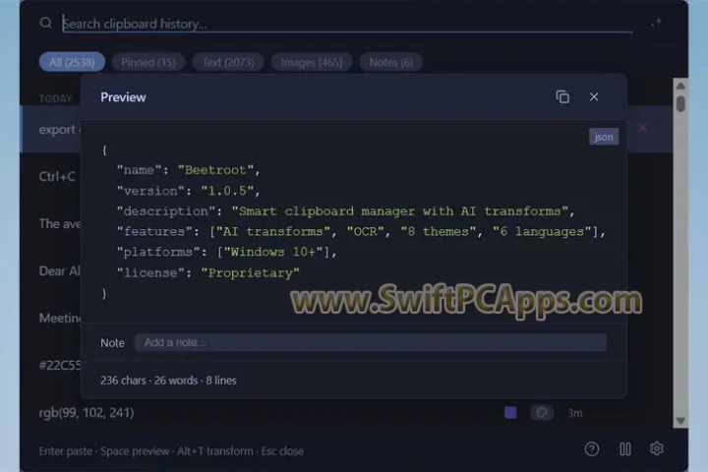Click the purple color swatch for rgb(99, 102, 241)
708x472 pixels.
(510, 412)
